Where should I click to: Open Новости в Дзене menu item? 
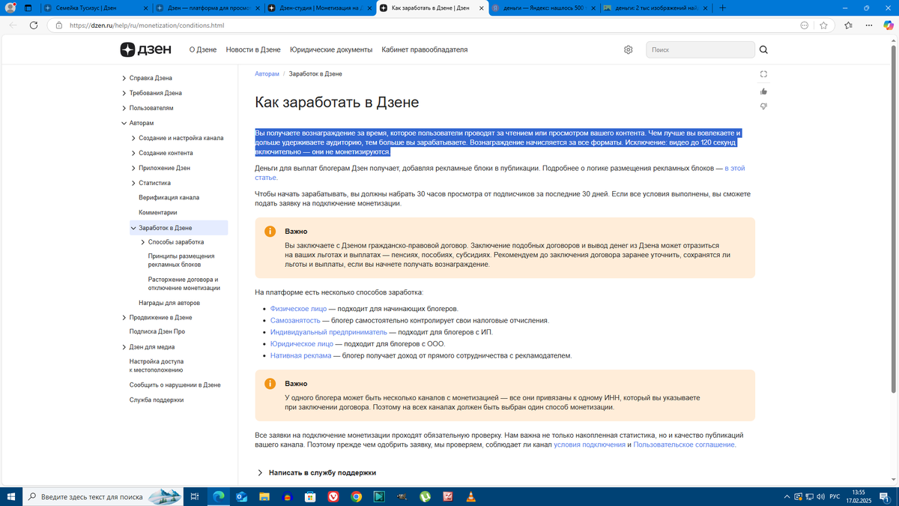coord(253,49)
